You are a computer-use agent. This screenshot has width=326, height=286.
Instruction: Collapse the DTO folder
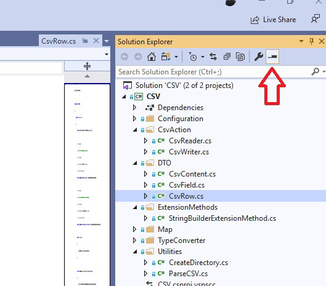pyautogui.click(x=135, y=163)
